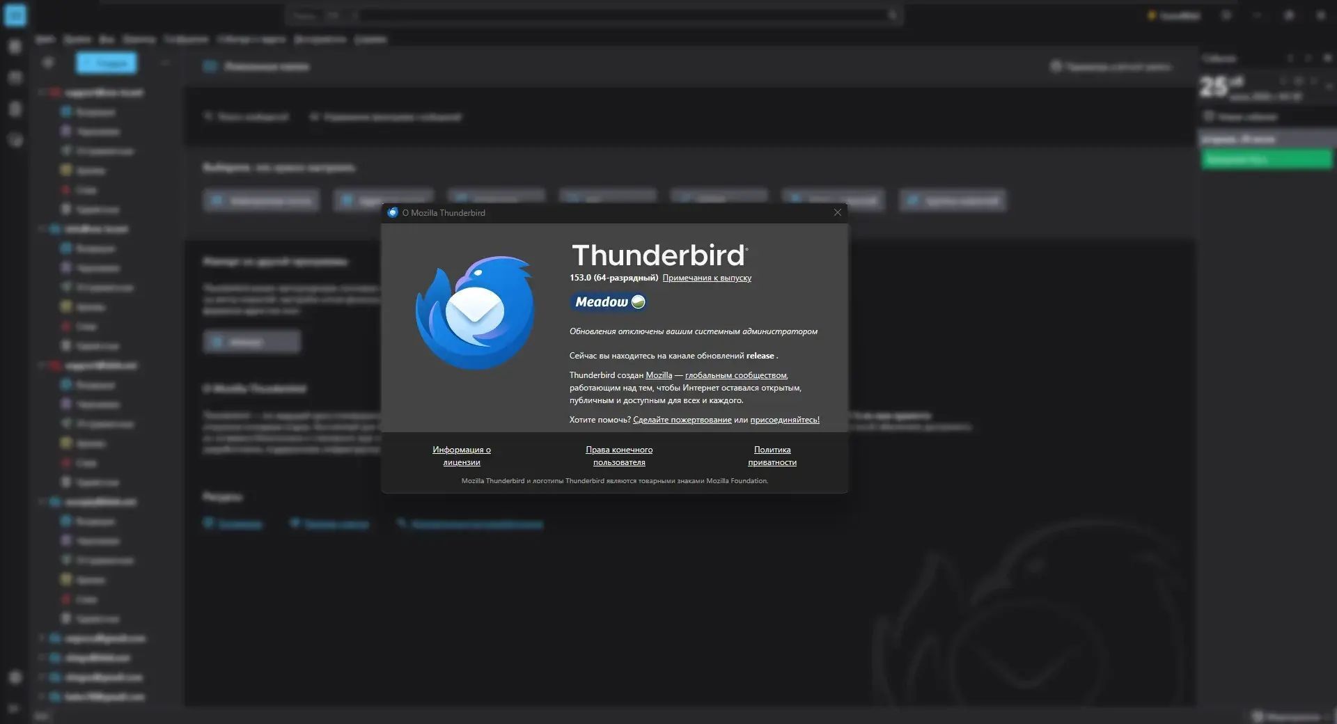1337x724 pixels.
Task: Click the Meadow badge in the dialog
Action: point(609,302)
